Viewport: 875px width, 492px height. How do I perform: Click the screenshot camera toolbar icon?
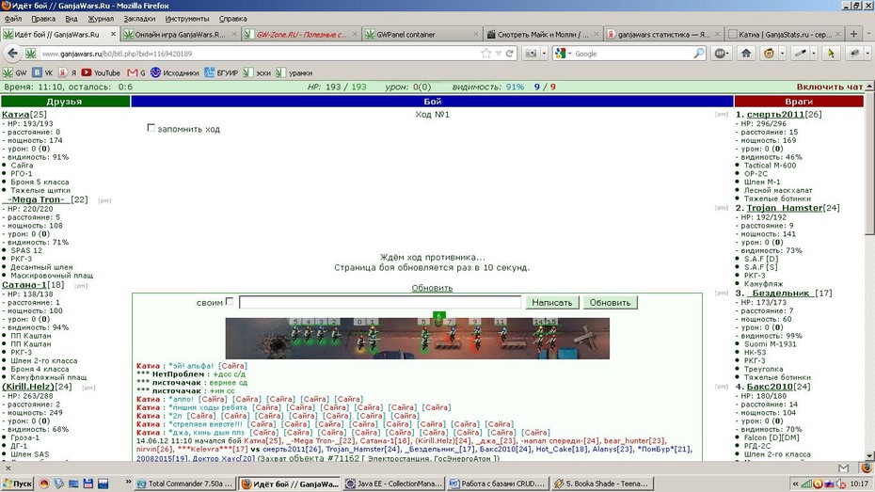[531, 54]
